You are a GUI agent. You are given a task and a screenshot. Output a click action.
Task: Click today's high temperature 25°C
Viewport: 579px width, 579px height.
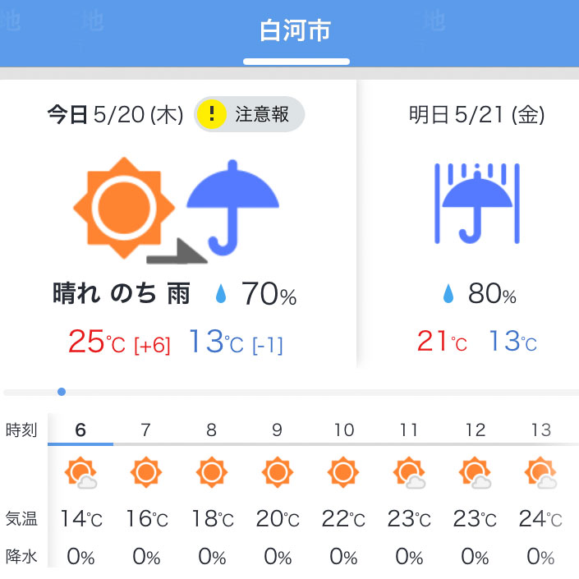(97, 341)
